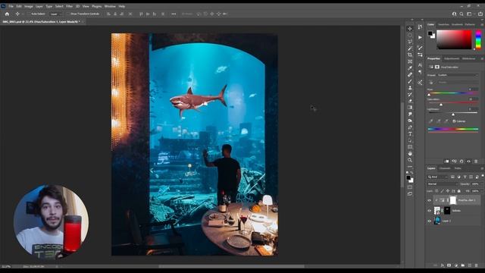Click the rainbow hue strip in Color panel
485x273 pixels.
[x=478, y=39]
